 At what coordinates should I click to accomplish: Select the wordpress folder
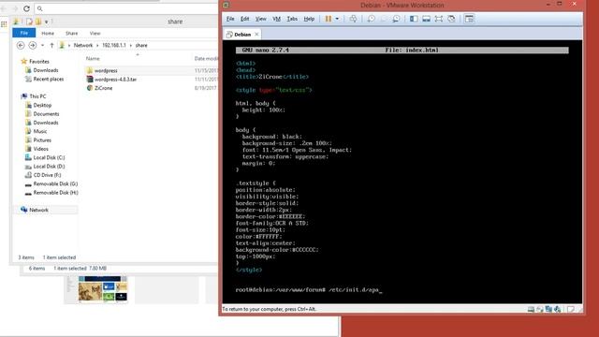point(106,71)
